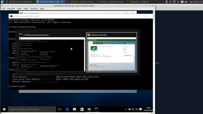Click the guest volume speaker icon

click(x=137, y=109)
